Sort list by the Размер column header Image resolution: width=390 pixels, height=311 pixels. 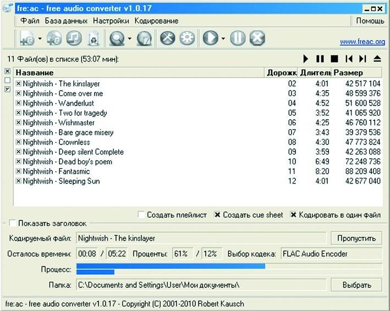click(357, 73)
